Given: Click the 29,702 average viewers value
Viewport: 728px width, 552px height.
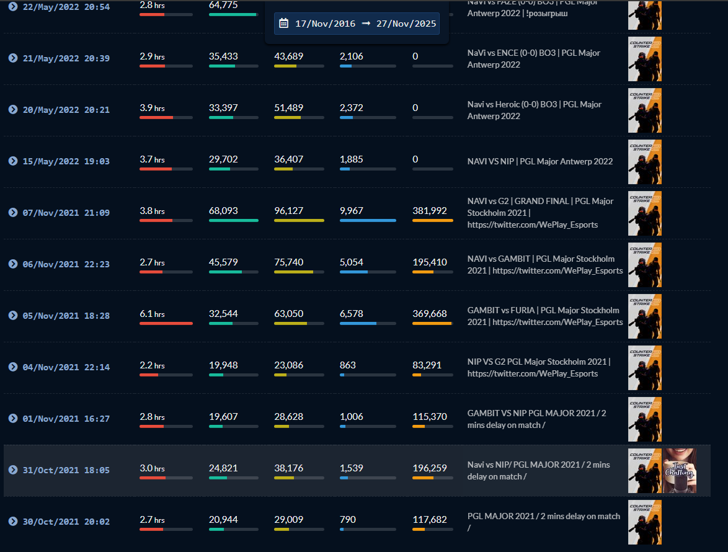Looking at the screenshot, I should coord(223,159).
